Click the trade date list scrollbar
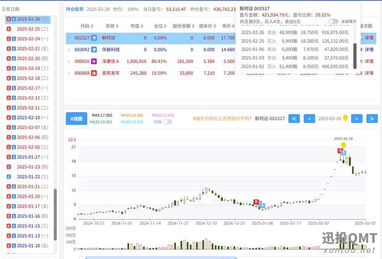The height and width of the screenshot is (259, 382). pos(55,214)
